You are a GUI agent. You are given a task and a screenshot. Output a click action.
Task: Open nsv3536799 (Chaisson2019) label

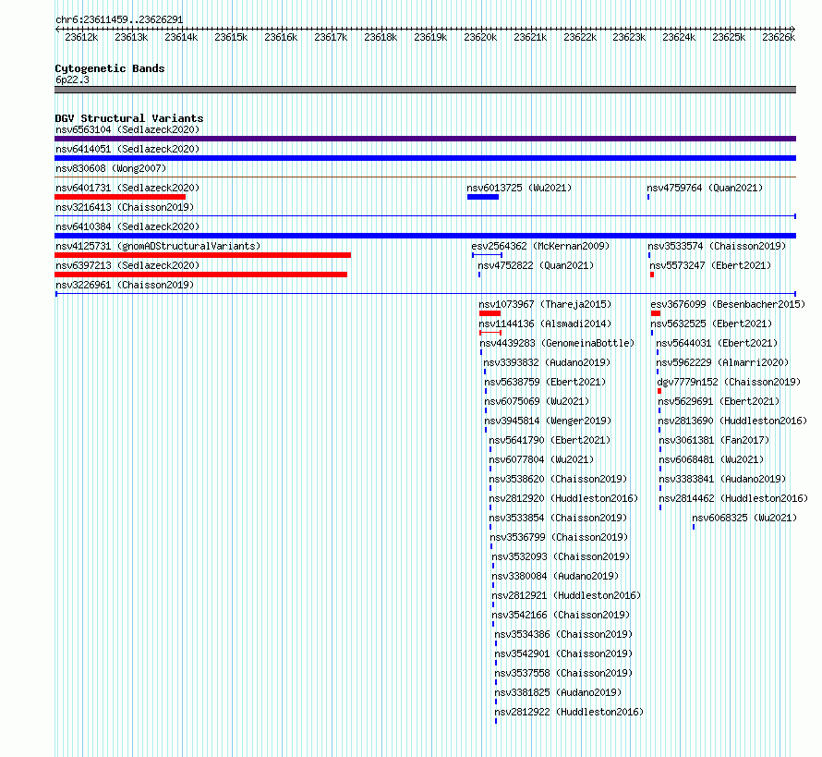coord(559,537)
